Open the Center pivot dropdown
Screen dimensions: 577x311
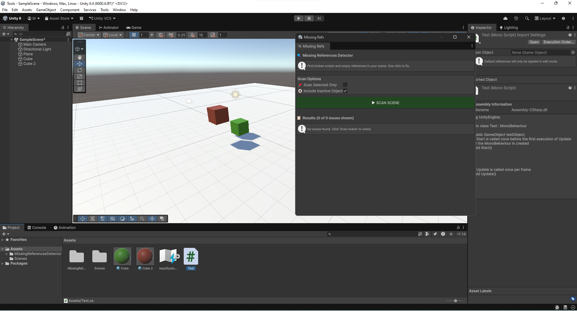89,35
